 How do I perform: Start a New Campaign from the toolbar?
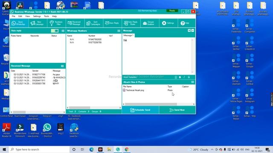point(38,23)
